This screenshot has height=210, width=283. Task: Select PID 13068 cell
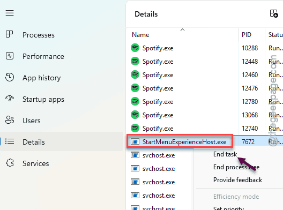250,115
